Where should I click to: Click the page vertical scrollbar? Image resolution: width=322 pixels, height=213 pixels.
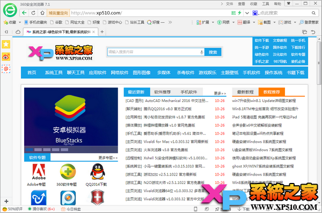pos(319,63)
